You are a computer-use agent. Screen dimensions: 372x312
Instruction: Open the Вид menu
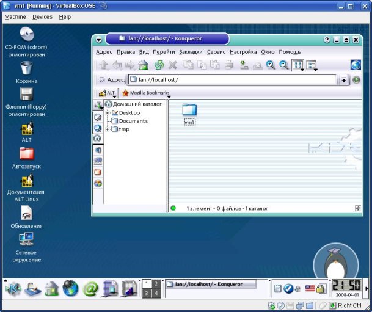(144, 52)
